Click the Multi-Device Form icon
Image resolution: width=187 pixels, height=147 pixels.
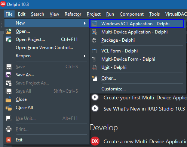[x=94, y=59]
